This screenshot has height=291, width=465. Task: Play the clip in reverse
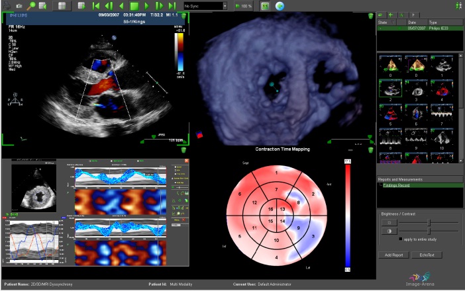pyautogui.click(x=121, y=6)
